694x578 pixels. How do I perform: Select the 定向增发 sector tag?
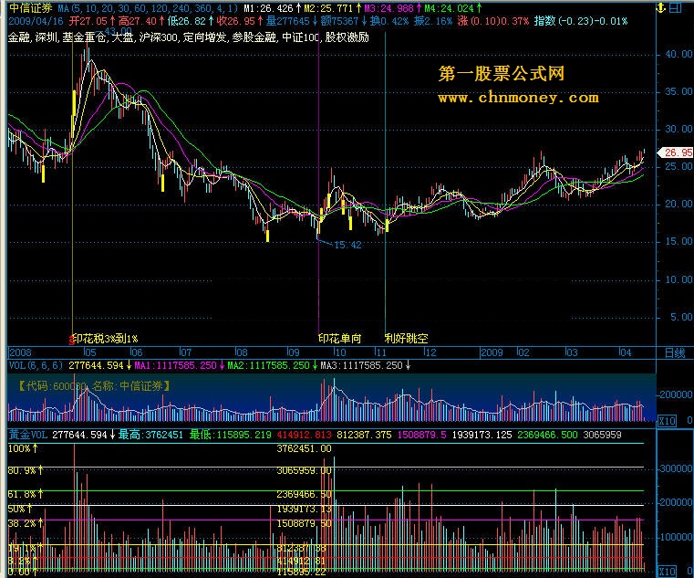204,37
